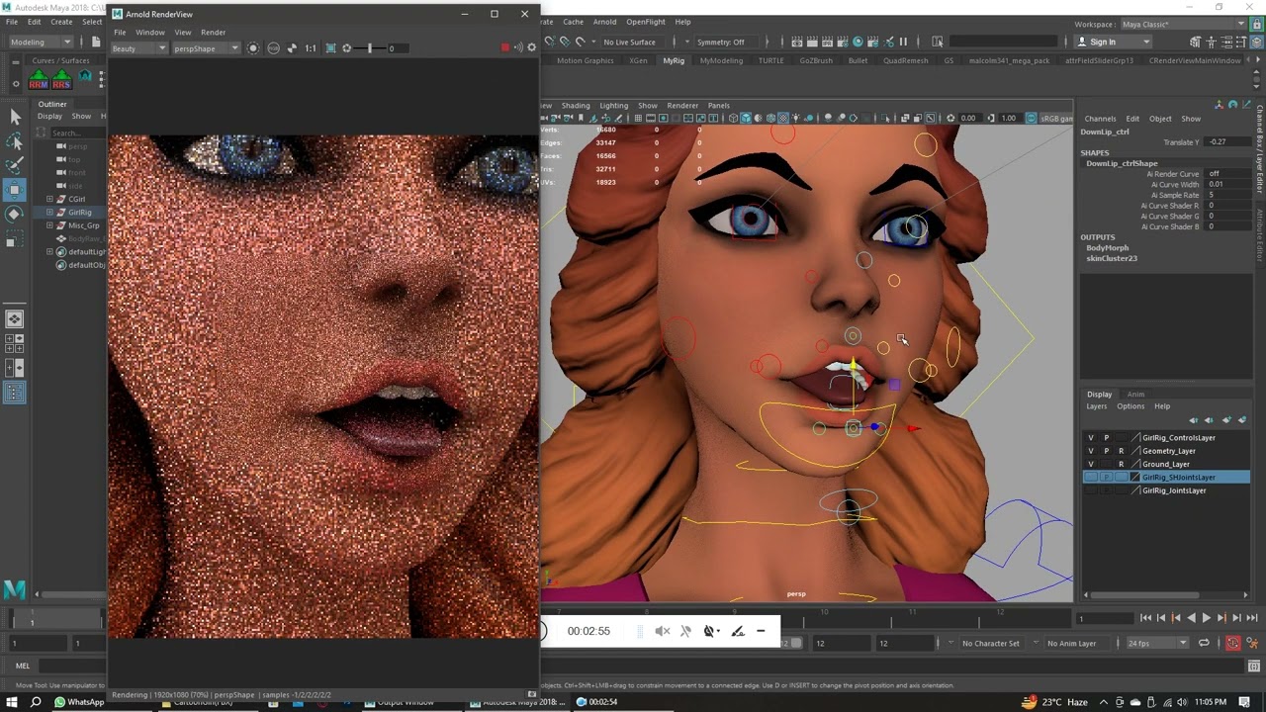Screen dimensions: 1266x712
Task: Select the Paint Selection tool
Action: pyautogui.click(x=15, y=164)
